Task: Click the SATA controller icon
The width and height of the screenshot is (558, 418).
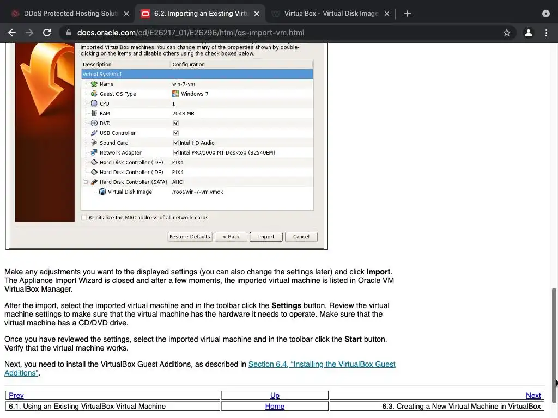Action: tap(94, 182)
